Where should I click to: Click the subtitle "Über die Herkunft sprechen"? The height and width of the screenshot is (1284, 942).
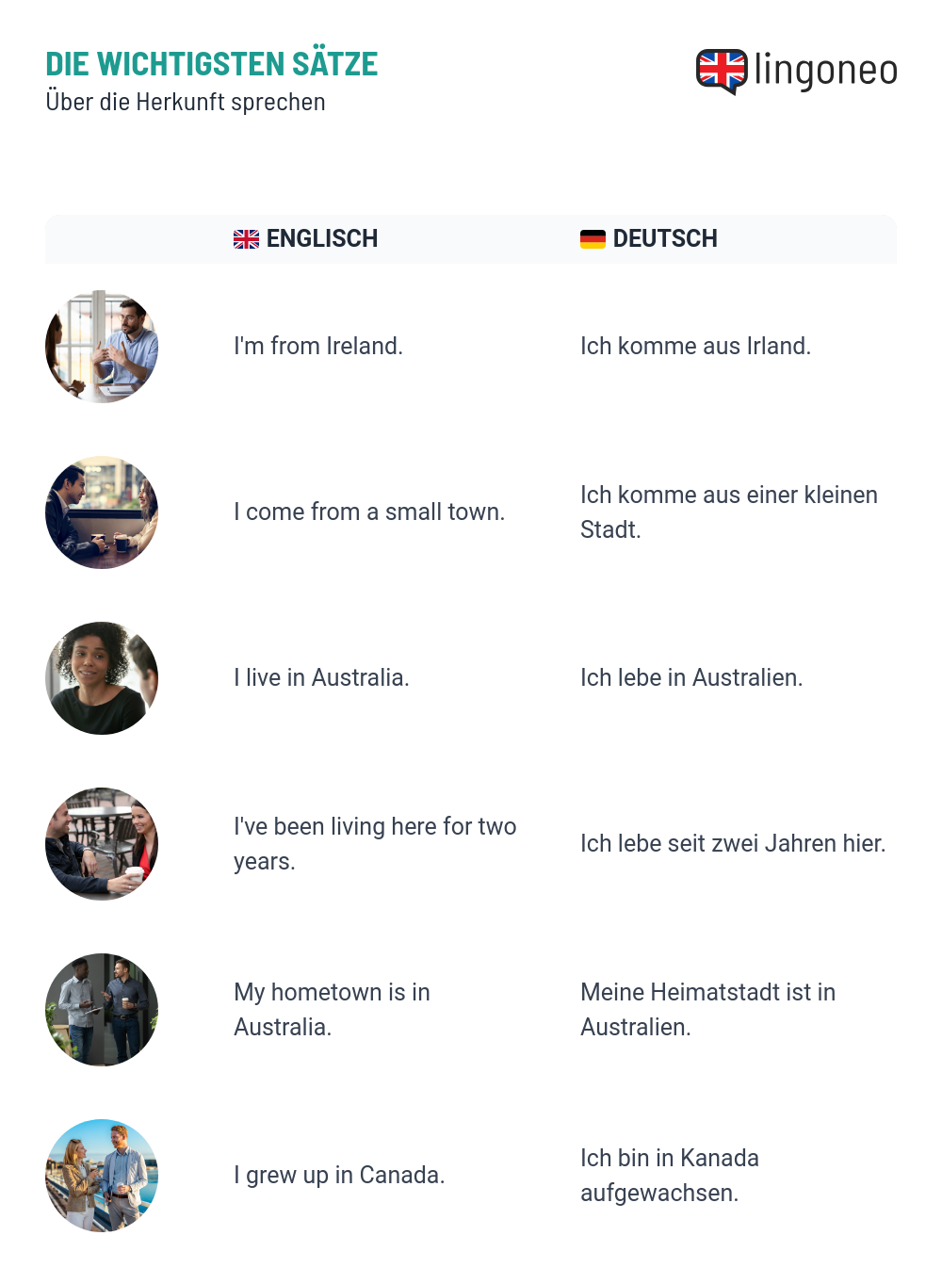point(186,102)
